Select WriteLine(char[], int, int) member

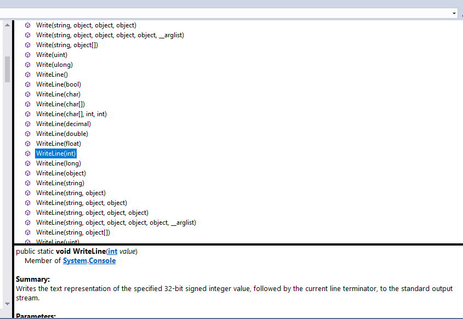coord(71,114)
